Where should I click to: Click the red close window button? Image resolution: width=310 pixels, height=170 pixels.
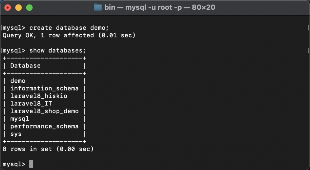(x=8, y=8)
